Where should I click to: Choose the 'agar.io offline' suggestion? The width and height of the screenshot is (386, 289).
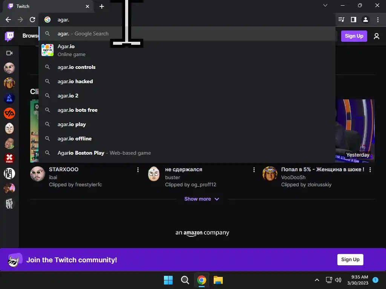187,138
